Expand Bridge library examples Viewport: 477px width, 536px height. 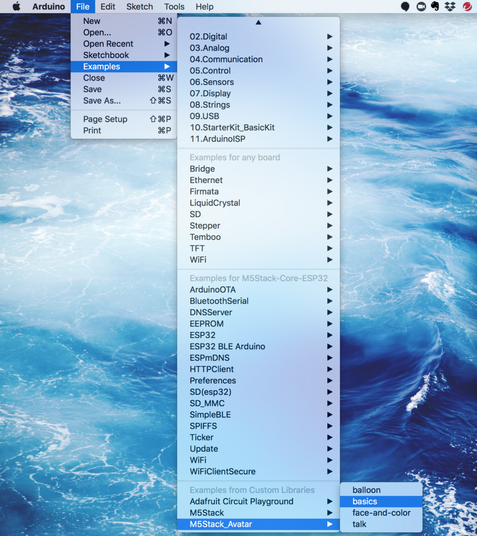coord(259,169)
